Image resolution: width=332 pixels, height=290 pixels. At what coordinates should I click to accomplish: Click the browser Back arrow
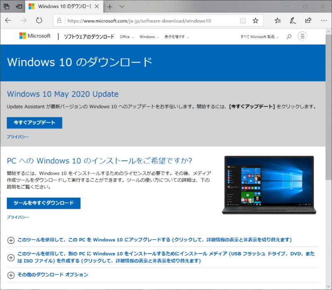click(x=8, y=20)
